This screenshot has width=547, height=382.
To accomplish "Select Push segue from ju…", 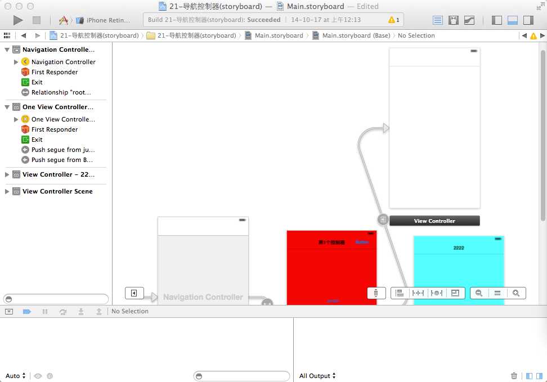I will tap(58, 150).
